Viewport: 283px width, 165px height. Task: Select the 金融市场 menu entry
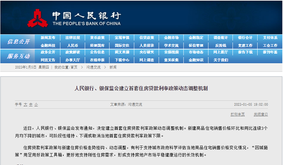coord(171,38)
